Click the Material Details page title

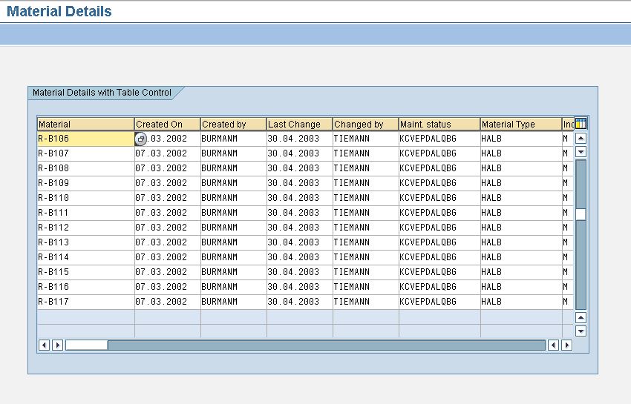pos(59,11)
